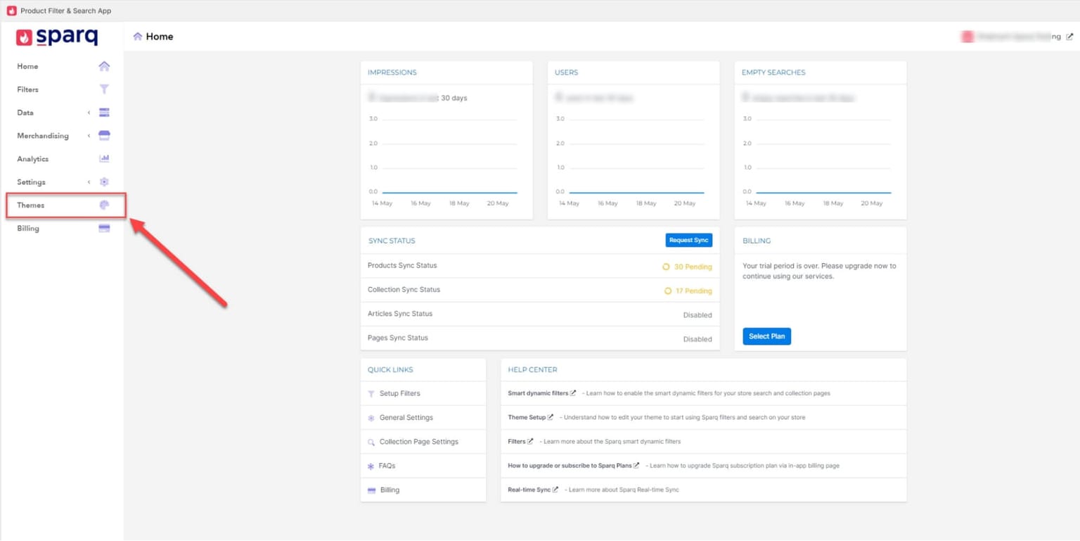Viewport: 1080px width, 541px height.
Task: Click the Merchandising storefront icon
Action: [104, 136]
